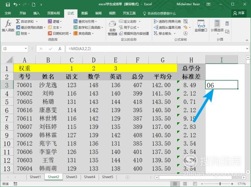The image size is (251, 187).
Task: Click the Error Checking icon
Action: (x=185, y=27)
